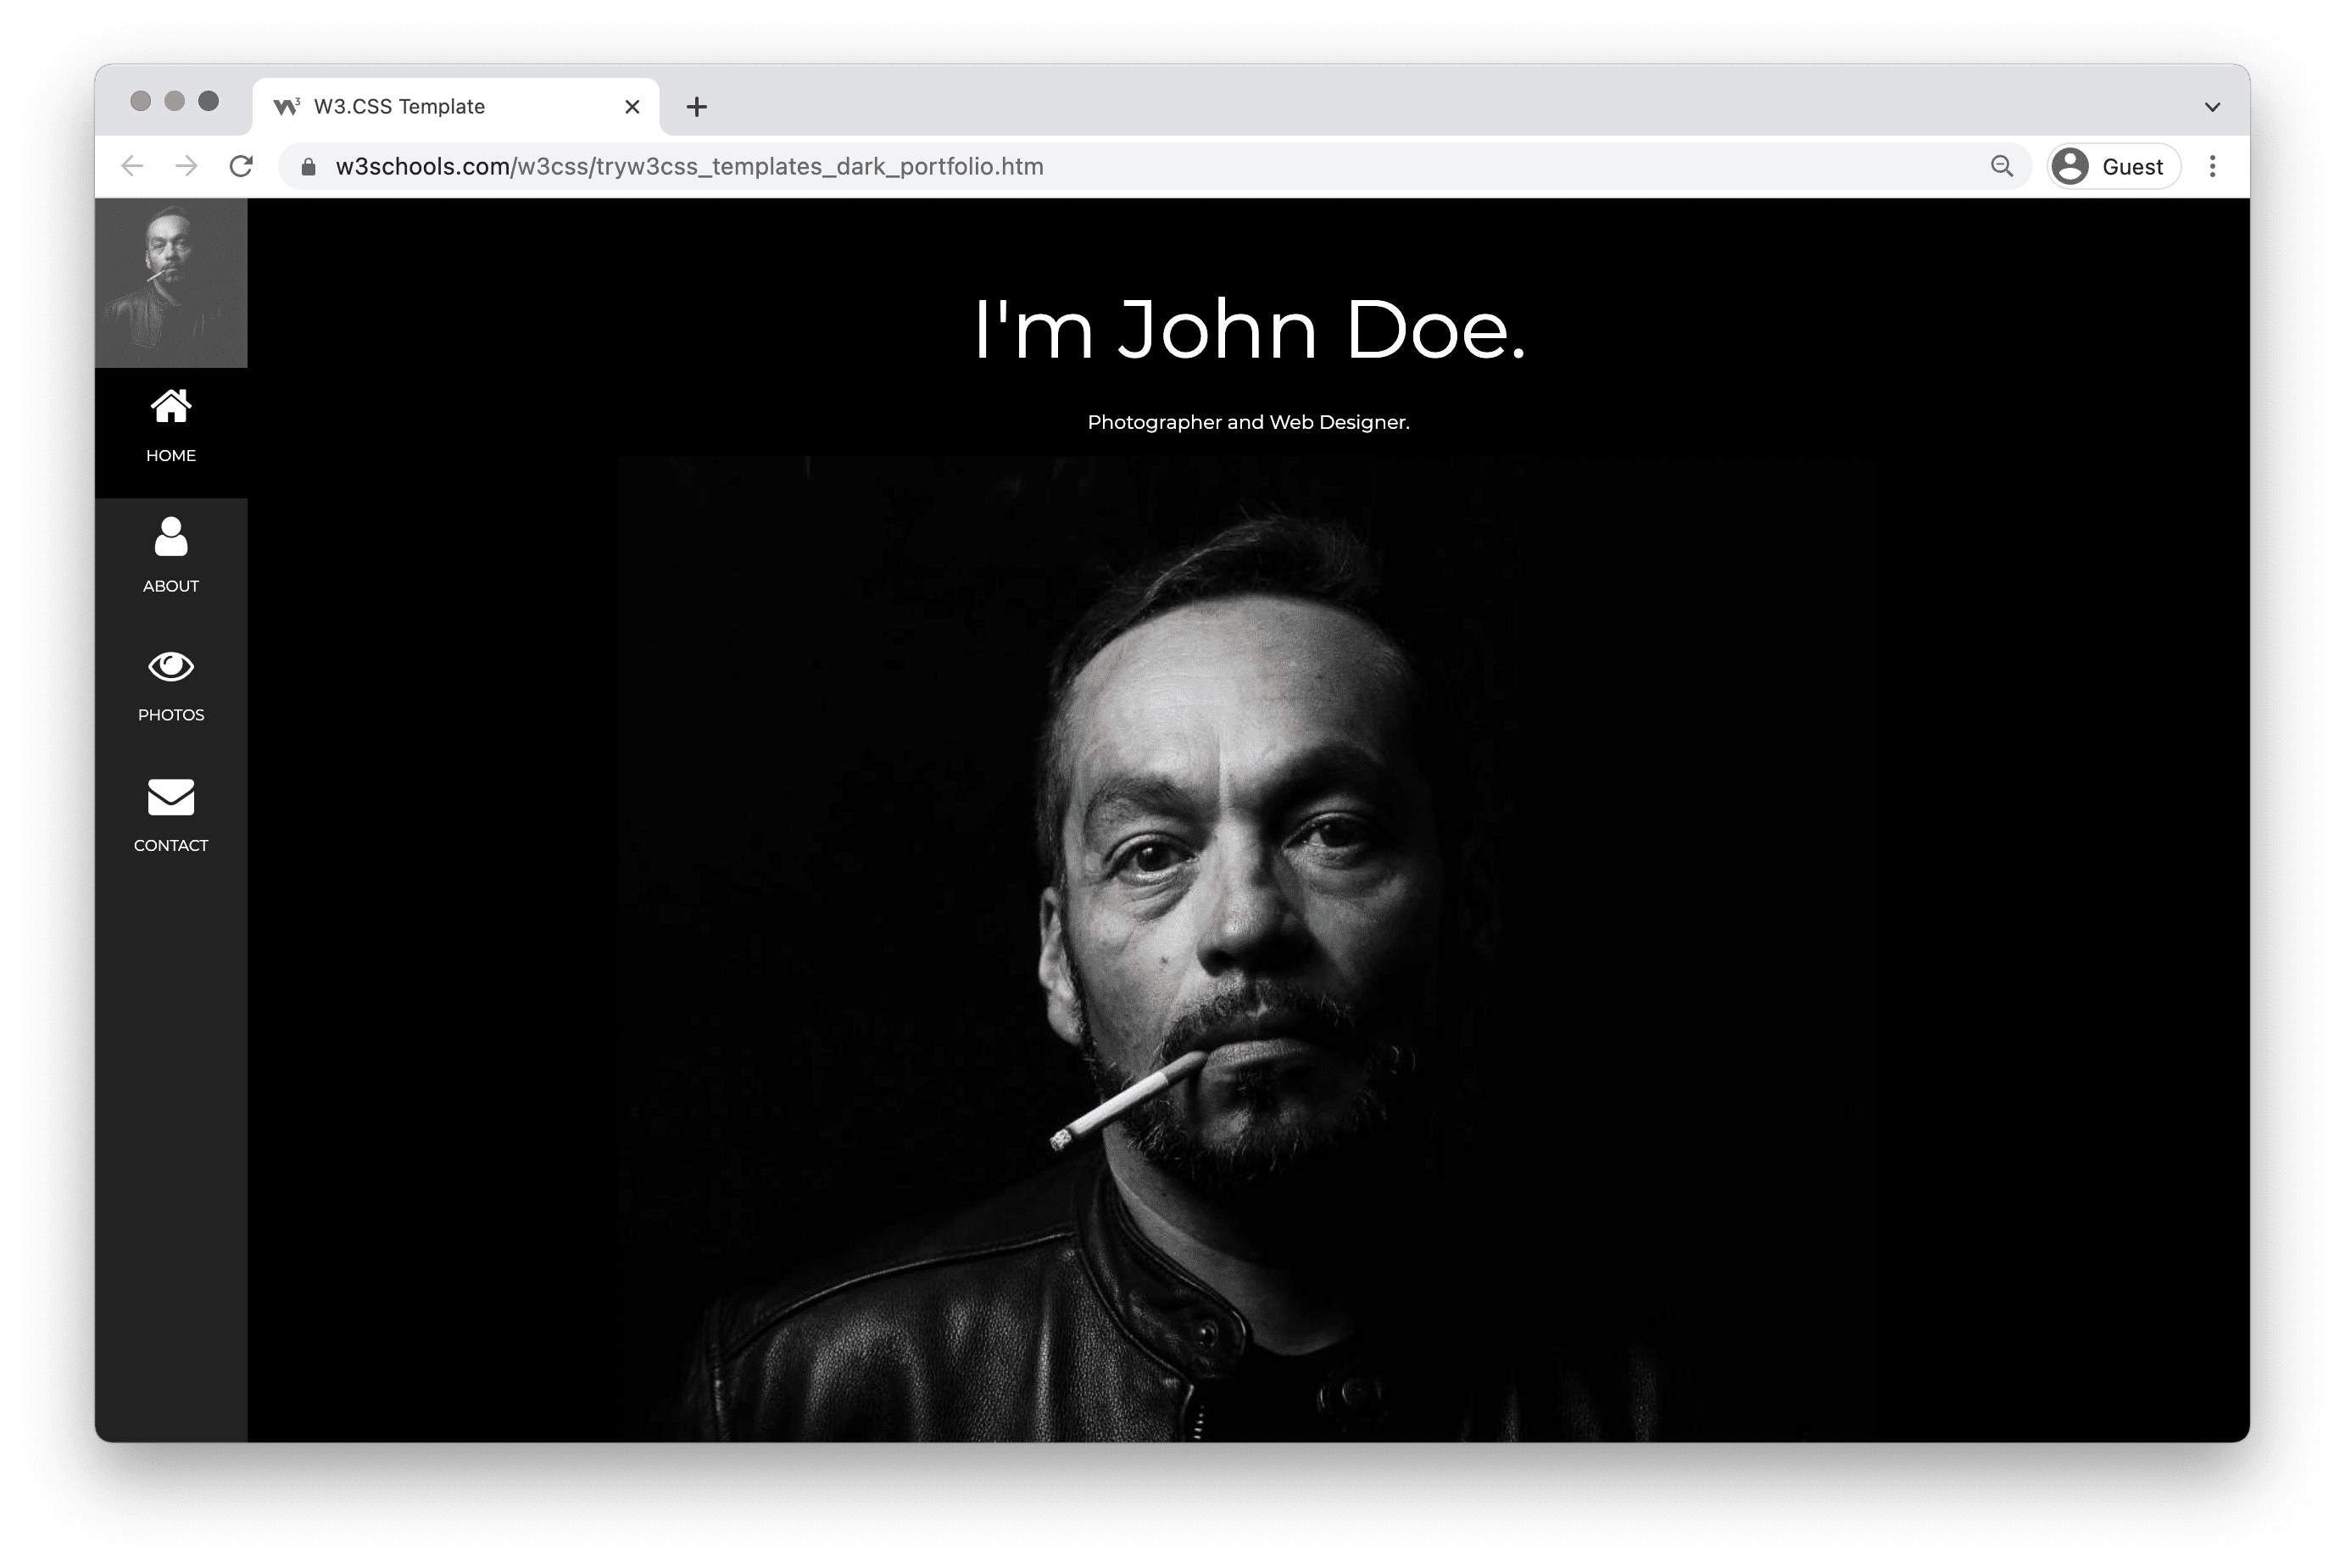
Task: Click the browser back navigation arrow
Action: (x=135, y=166)
